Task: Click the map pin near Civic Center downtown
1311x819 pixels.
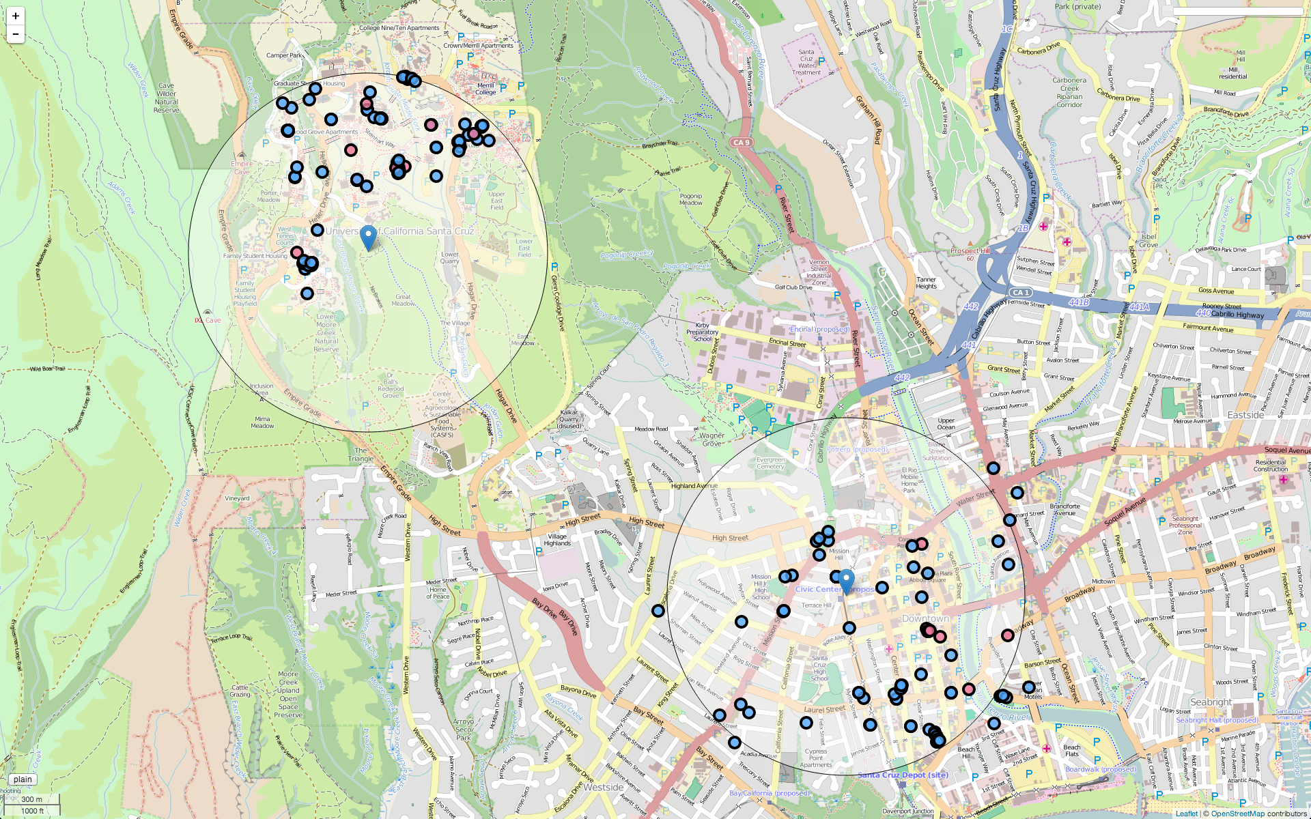Action: click(847, 580)
